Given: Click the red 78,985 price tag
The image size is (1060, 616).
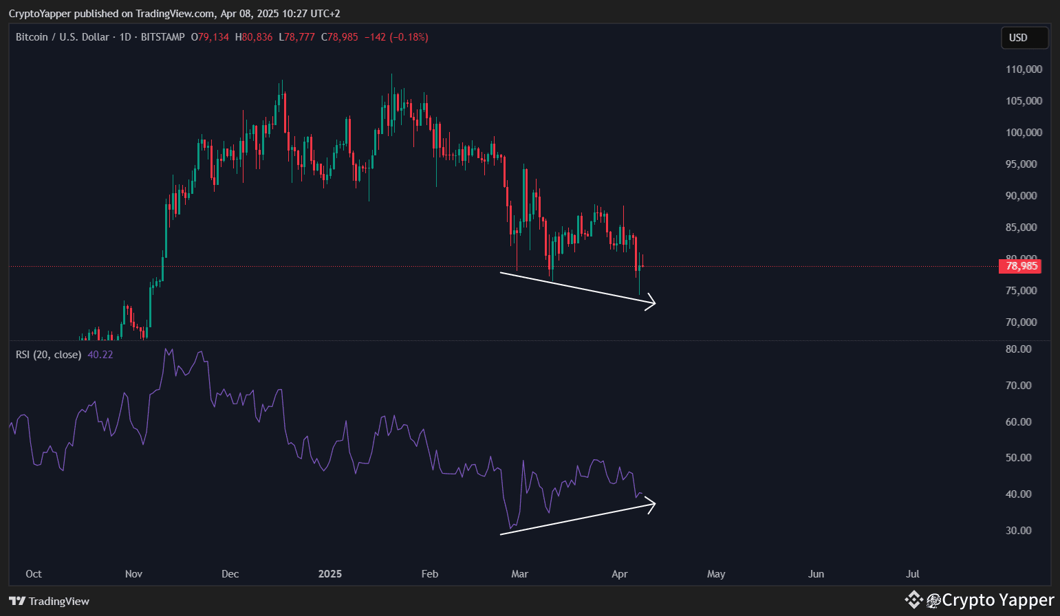Looking at the screenshot, I should click(1020, 266).
